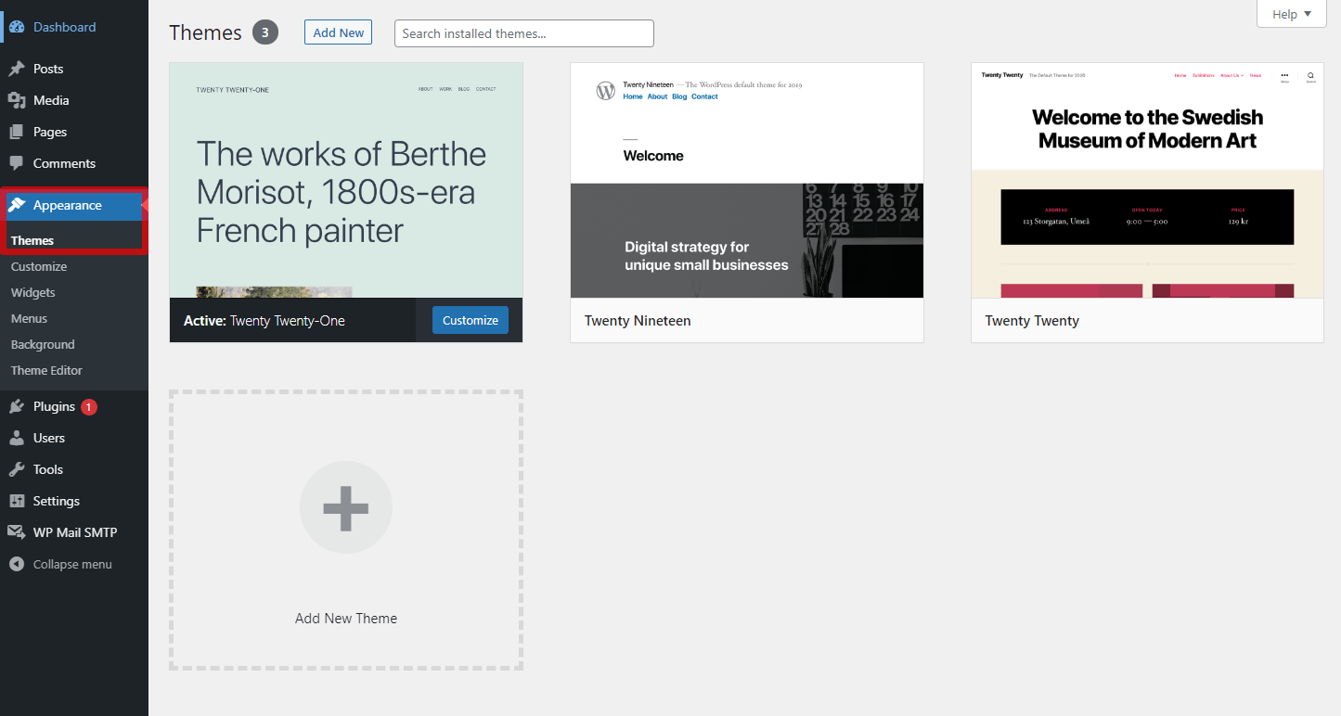
Task: Click the blue Customize button
Action: [x=471, y=320]
